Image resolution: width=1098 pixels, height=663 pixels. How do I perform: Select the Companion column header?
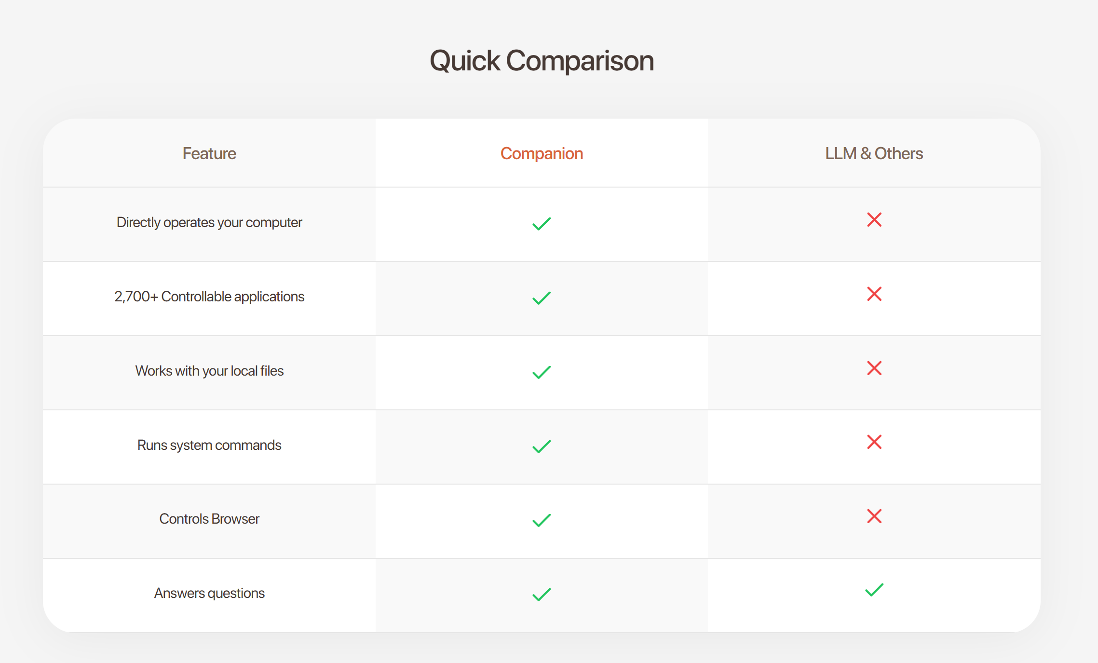(542, 153)
